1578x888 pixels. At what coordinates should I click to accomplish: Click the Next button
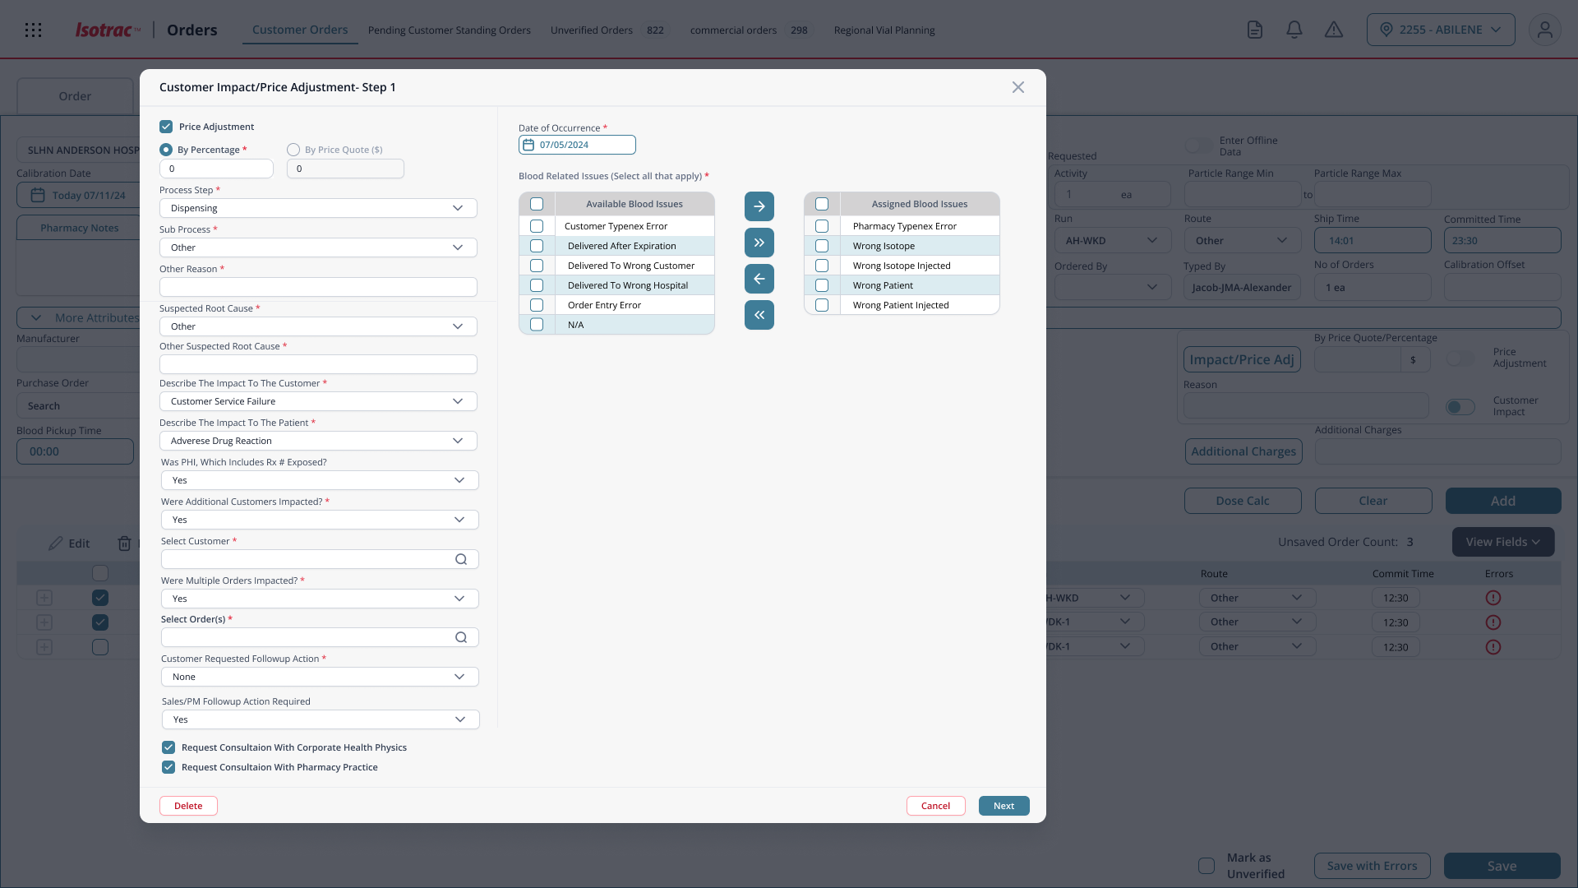click(1004, 806)
